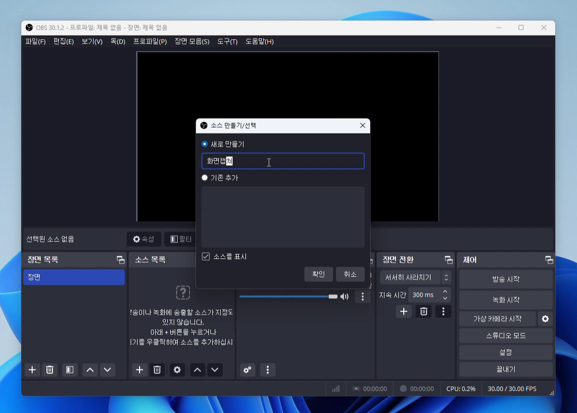Open the 장면 모음(S) menu
Viewport: 577px width, 413px height.
[192, 42]
